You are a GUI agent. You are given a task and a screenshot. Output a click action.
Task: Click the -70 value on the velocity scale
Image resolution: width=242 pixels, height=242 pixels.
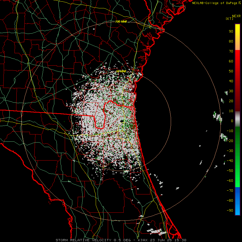(x=230, y=191)
